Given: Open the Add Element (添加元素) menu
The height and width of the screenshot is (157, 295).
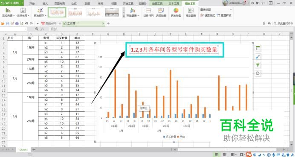Looking at the screenshot, I should (8, 12).
